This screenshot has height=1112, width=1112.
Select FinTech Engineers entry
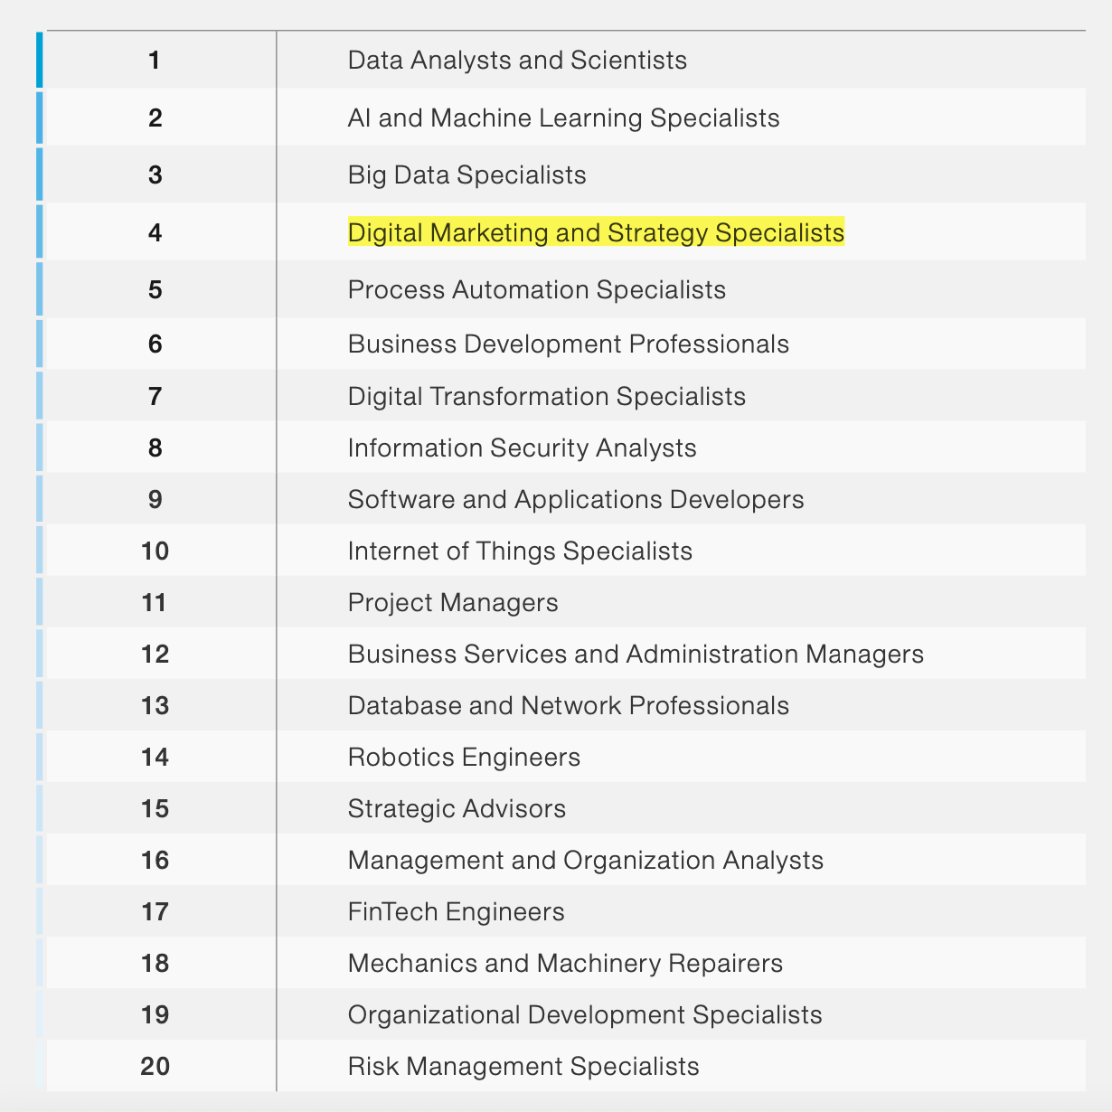(457, 911)
